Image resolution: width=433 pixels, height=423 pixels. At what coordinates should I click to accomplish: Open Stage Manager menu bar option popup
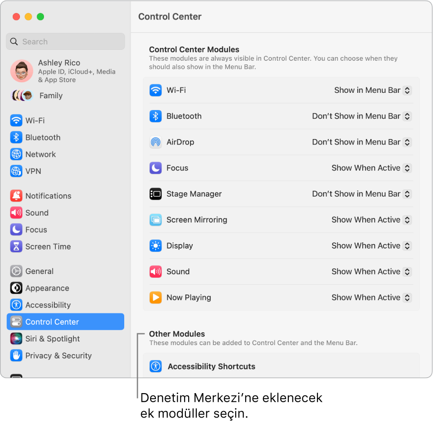coord(361,194)
